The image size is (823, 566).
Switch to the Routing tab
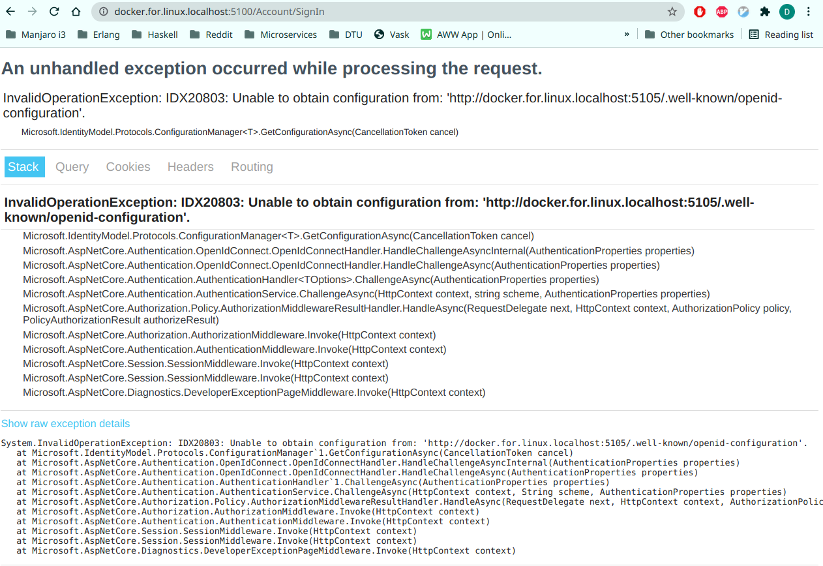pos(252,167)
